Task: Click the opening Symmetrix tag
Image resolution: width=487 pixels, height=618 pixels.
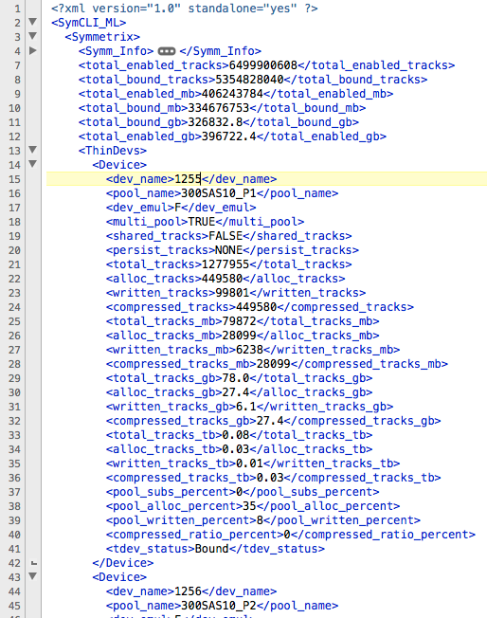Action: click(x=102, y=37)
